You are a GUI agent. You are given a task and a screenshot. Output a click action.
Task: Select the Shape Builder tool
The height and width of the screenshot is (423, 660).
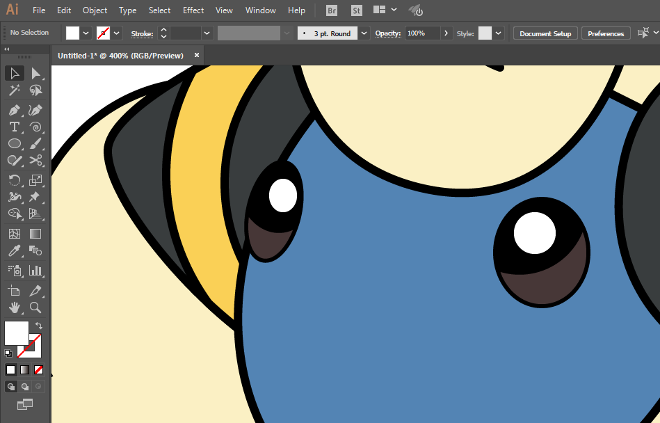(15, 214)
